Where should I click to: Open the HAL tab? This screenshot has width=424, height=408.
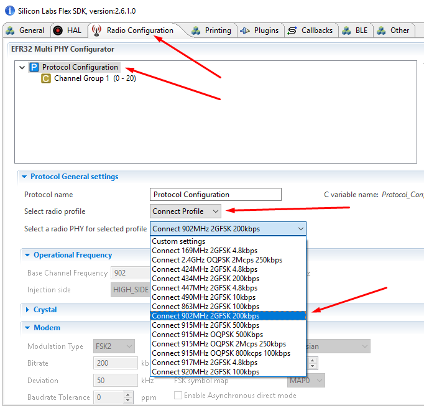point(69,30)
